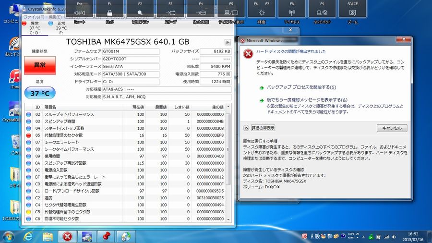The width and height of the screenshot is (432, 243).
Task: Click the CrystalDiskInfo taskbar button
Action: [87, 236]
